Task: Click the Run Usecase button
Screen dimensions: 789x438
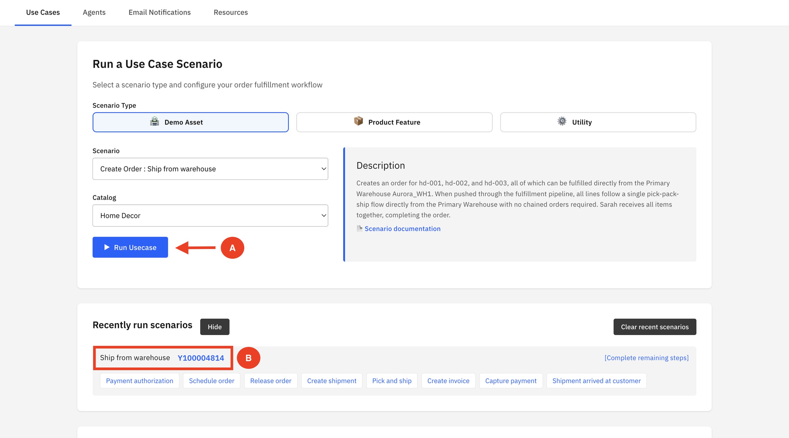Action: [130, 247]
